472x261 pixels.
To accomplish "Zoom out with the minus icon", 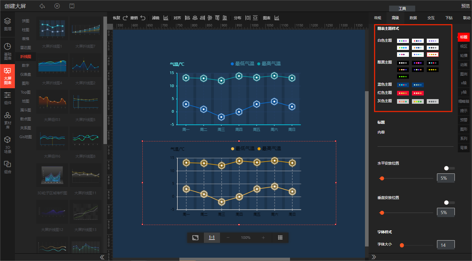I will coord(228,238).
